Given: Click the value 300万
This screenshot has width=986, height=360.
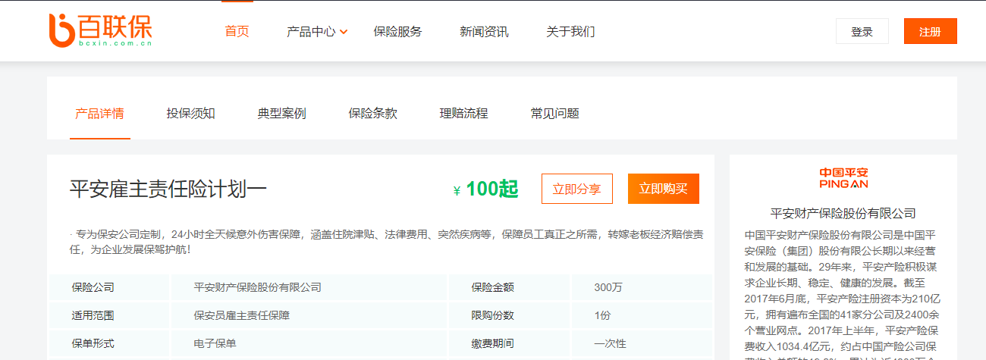Looking at the screenshot, I should [x=609, y=287].
